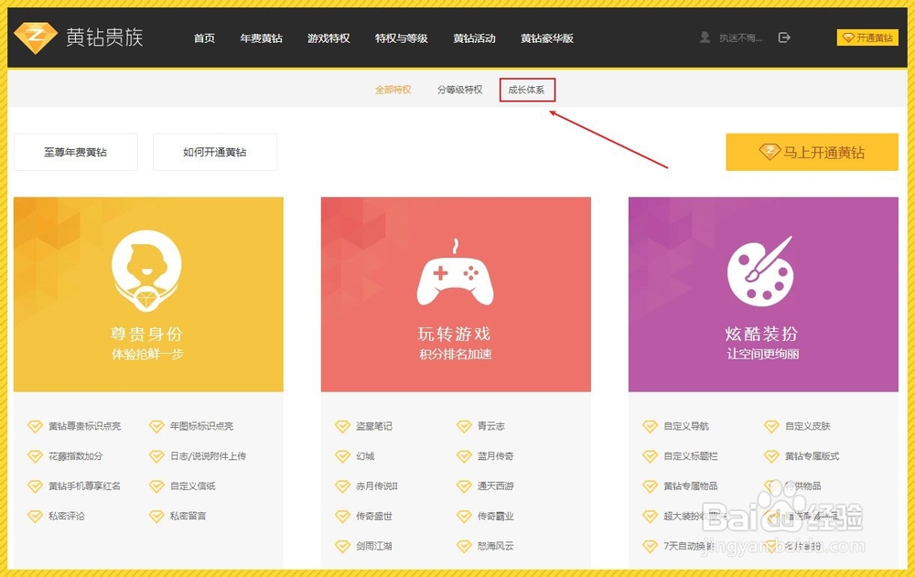
Task: Select 黄钻活动 in header
Action: click(x=474, y=38)
